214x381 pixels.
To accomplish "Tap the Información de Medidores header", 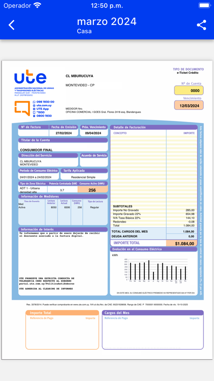I will coord(63,197).
